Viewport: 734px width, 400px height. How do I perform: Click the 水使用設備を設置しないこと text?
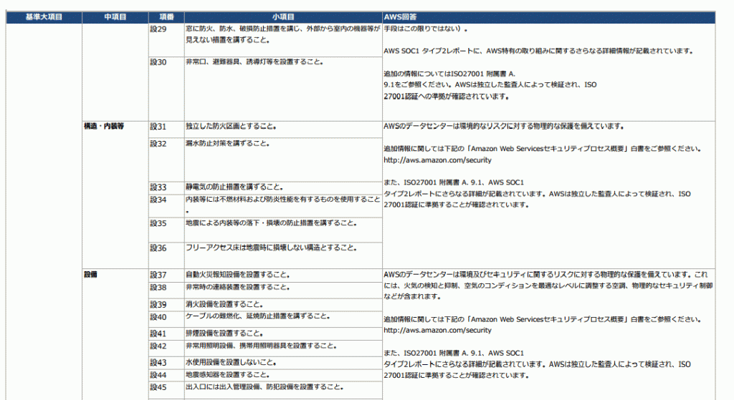pos(231,363)
